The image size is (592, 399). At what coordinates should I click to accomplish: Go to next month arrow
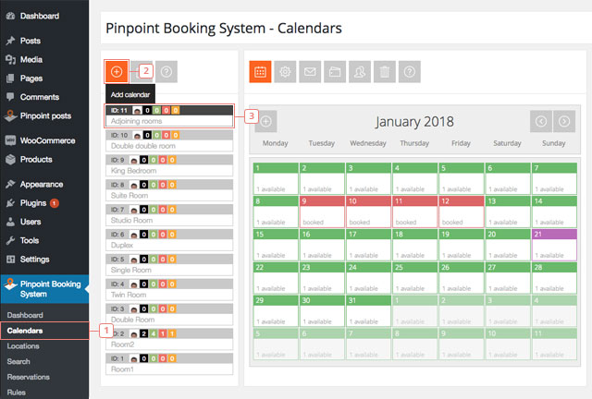[x=564, y=121]
